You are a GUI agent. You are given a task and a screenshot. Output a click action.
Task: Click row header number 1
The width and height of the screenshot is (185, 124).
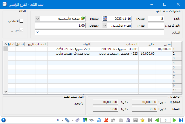coord(177,49)
